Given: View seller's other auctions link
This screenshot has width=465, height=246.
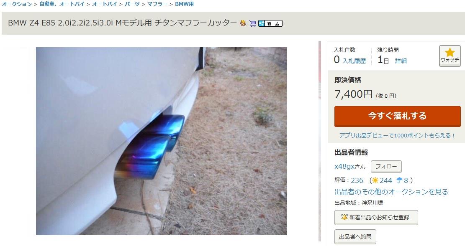Looking at the screenshot, I should pyautogui.click(x=391, y=192).
